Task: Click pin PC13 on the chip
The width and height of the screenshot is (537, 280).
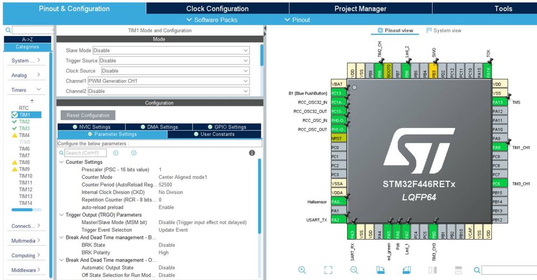Action: (x=339, y=93)
